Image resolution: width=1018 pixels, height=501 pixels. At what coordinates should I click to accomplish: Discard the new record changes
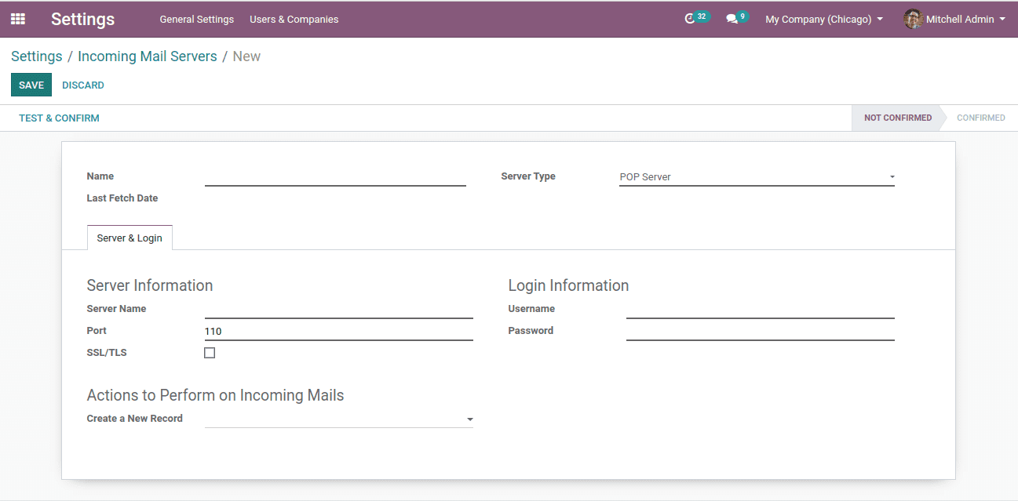tap(83, 85)
